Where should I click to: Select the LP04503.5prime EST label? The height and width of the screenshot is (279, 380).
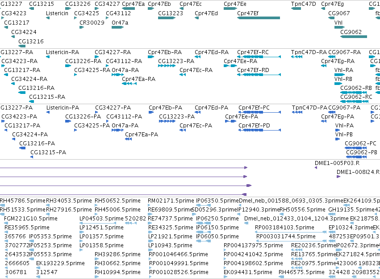click(101, 219)
